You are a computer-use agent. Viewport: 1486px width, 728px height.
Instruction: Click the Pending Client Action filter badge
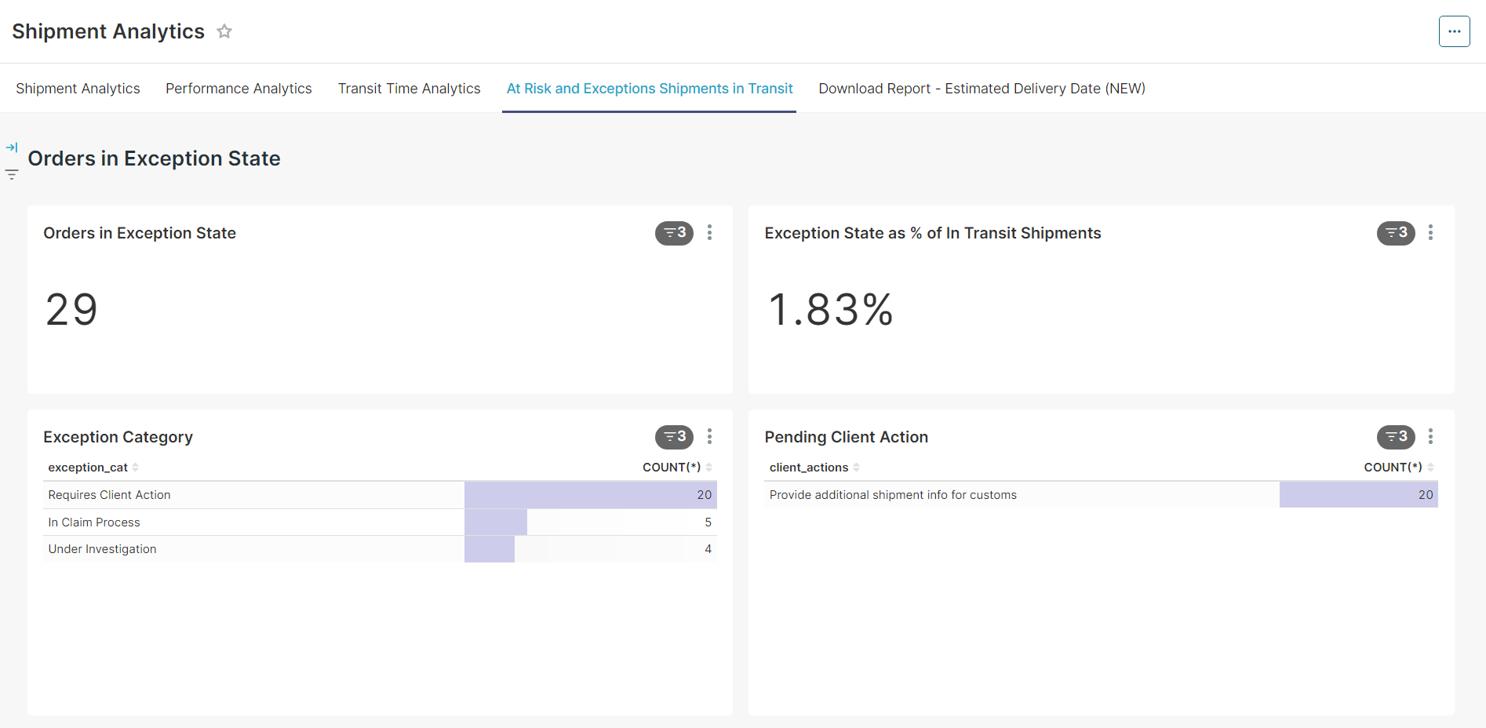[1395, 437]
